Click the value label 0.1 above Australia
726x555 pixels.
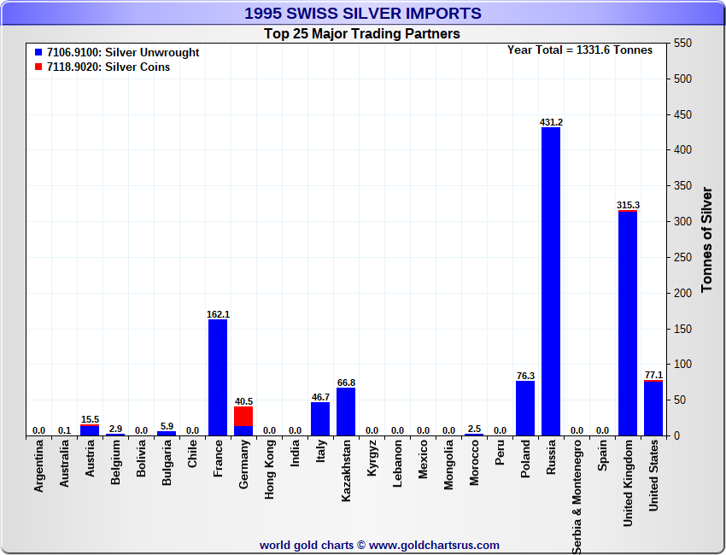click(64, 430)
